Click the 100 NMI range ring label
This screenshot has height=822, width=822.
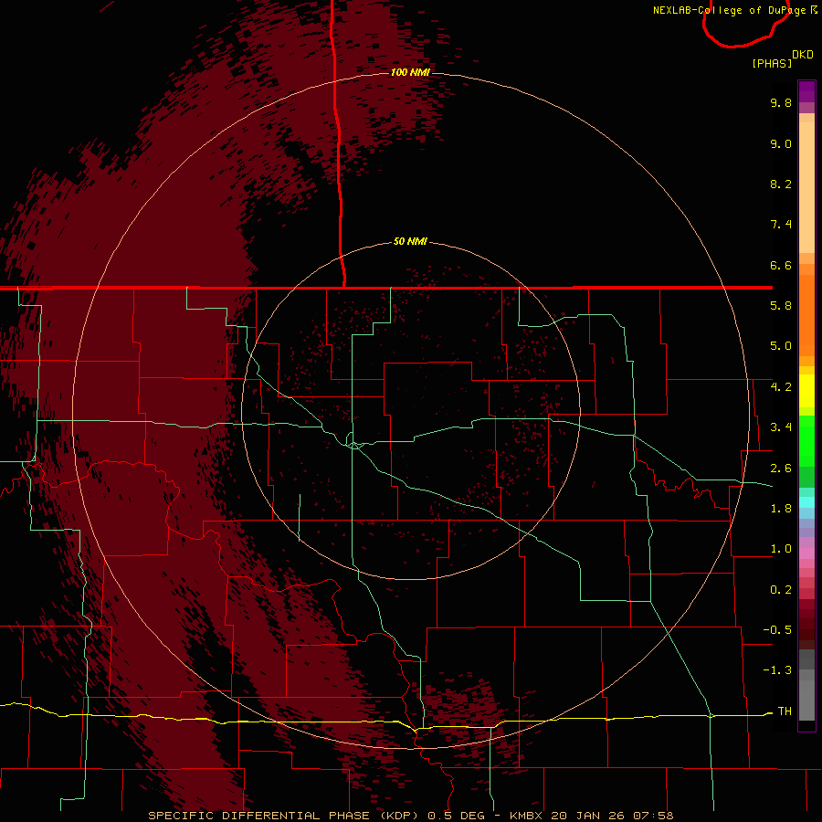click(410, 72)
